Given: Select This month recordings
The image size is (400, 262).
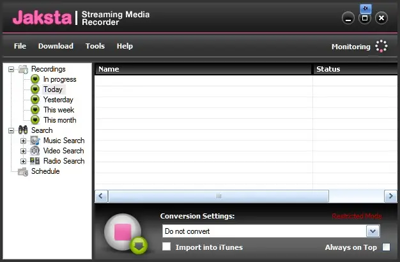Looking at the screenshot, I should point(59,120).
